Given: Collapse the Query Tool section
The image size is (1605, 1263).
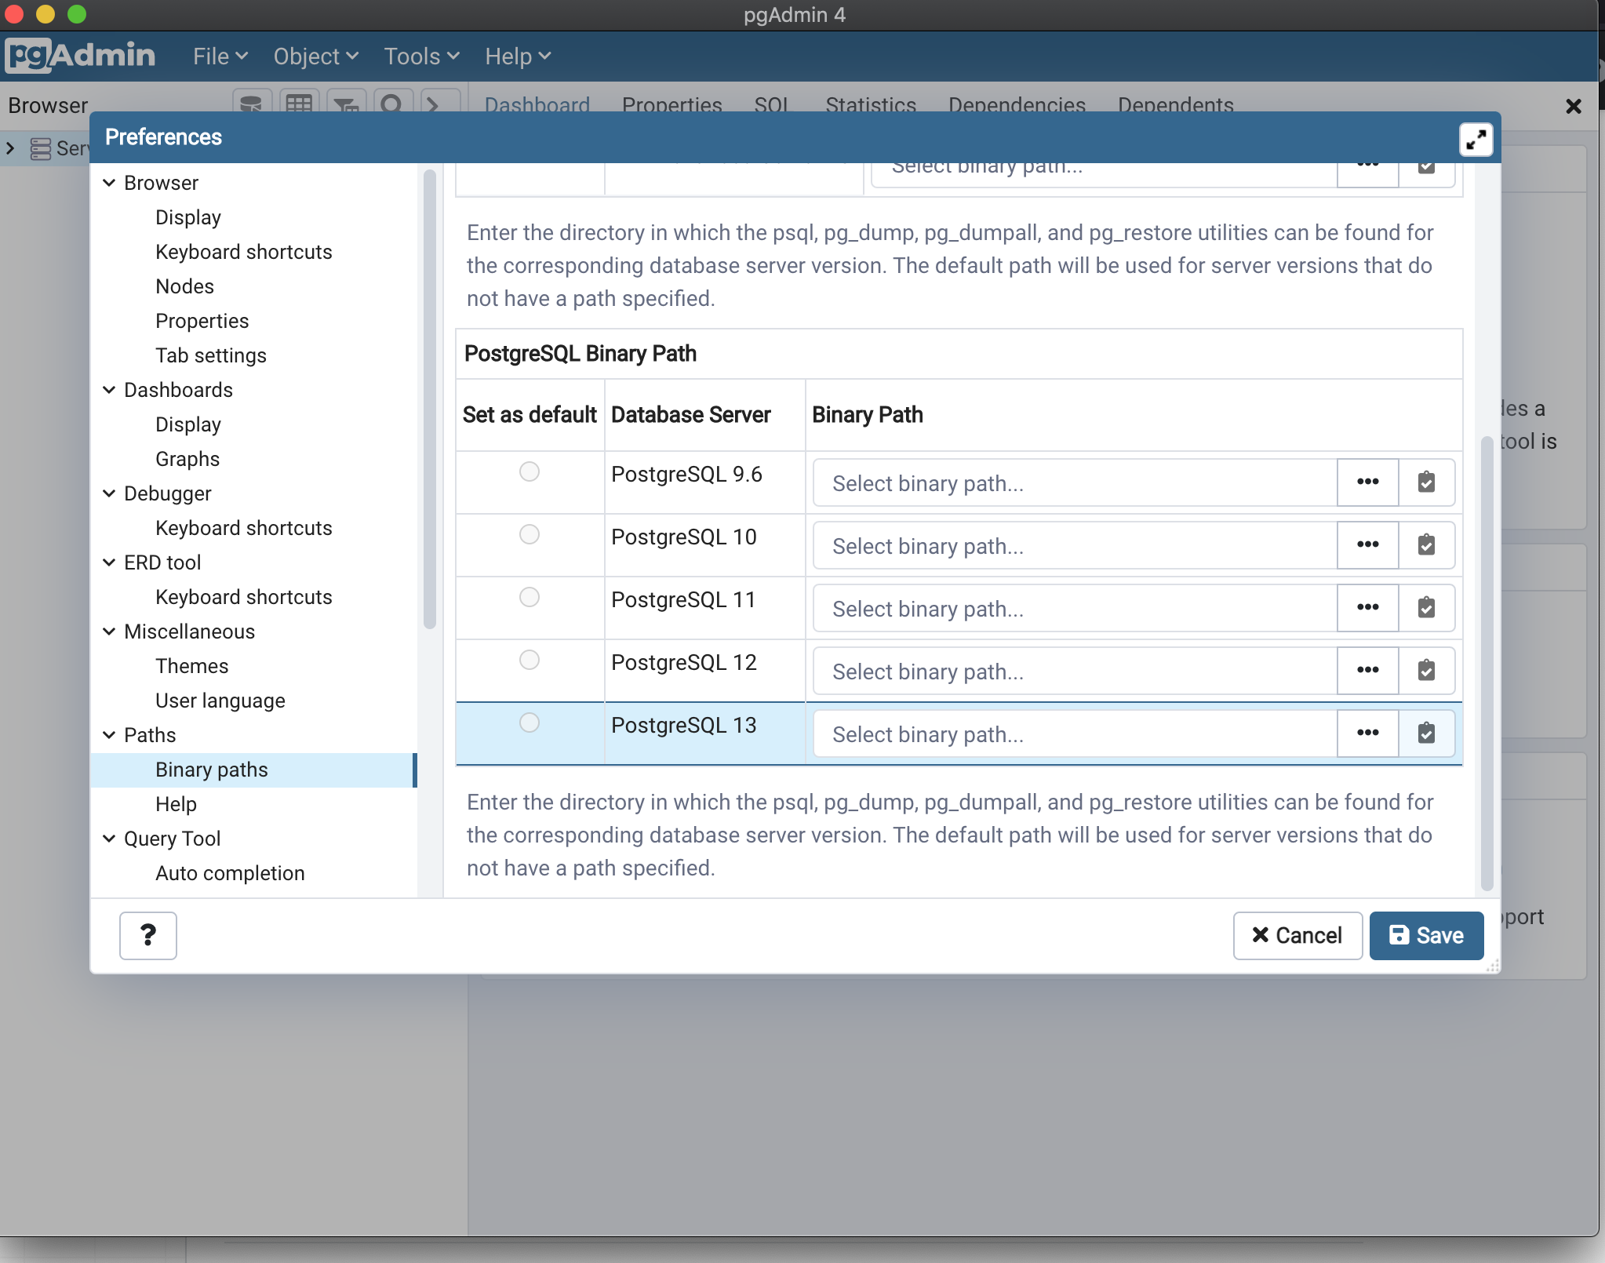Looking at the screenshot, I should coord(109,839).
